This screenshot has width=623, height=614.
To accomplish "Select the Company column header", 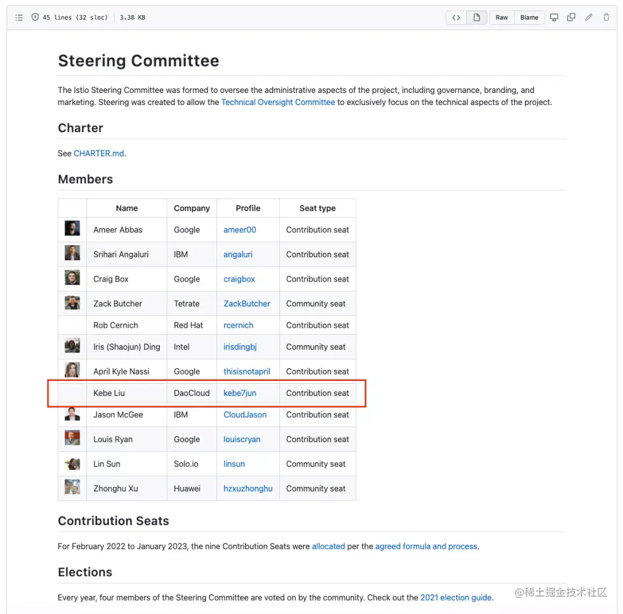I will coord(192,208).
